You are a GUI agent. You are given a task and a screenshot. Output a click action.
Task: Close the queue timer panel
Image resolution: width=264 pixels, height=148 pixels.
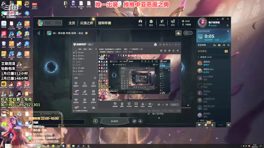point(228,31)
